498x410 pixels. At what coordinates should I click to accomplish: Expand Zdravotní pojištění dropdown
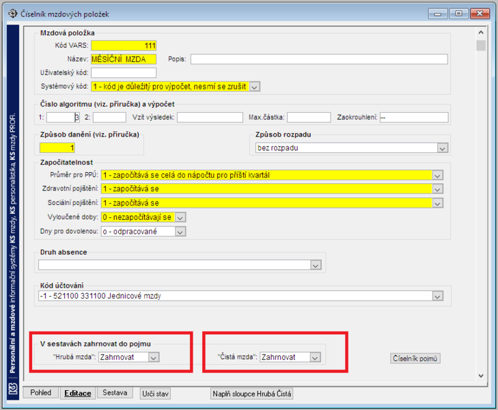(x=437, y=189)
